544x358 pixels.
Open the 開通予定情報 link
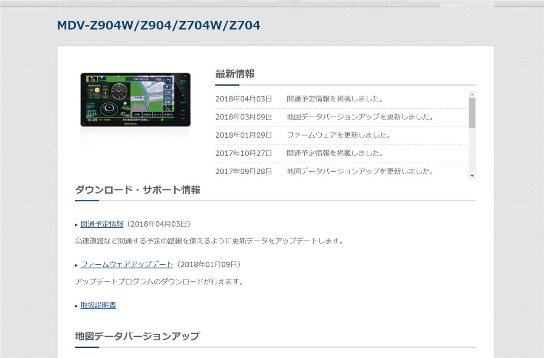[x=102, y=224]
